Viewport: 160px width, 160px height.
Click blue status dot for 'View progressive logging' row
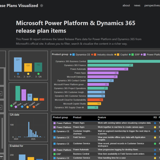pos(155,150)
